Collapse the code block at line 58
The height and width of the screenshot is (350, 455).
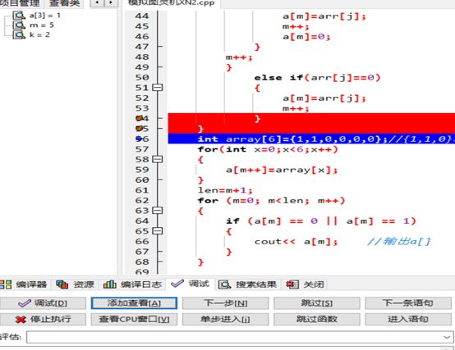(x=158, y=159)
